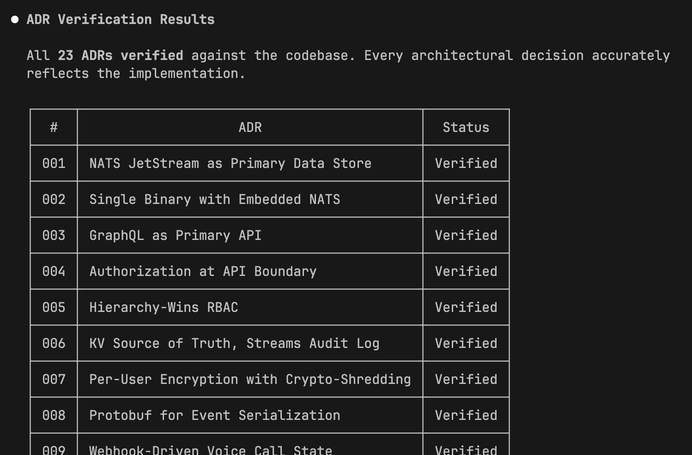692x455 pixels.
Task: Click Verified status for ADR 007
Action: pyautogui.click(x=466, y=379)
